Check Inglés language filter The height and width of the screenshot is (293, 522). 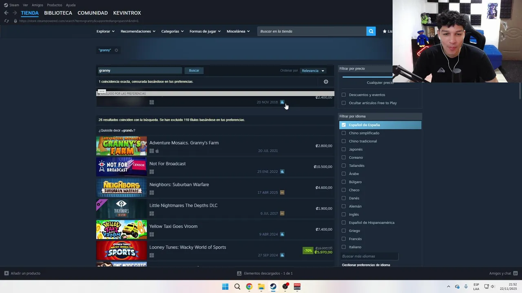[343, 214]
